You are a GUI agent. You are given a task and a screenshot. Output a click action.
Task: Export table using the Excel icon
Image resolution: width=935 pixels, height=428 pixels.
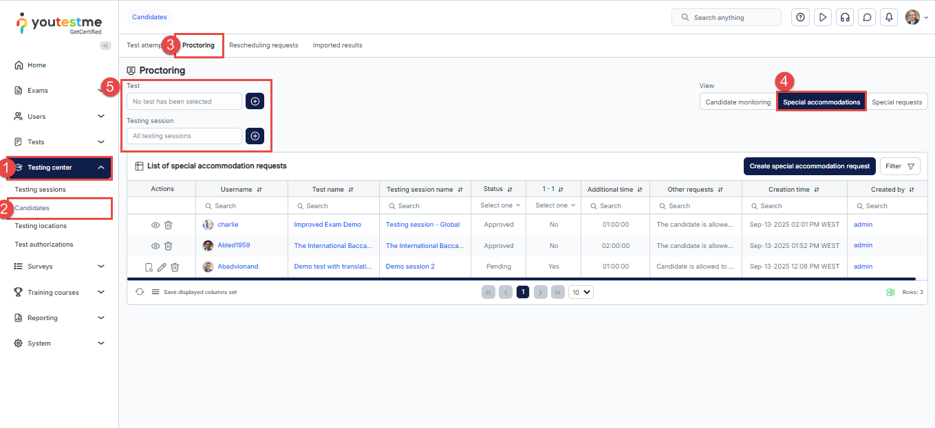click(x=890, y=292)
